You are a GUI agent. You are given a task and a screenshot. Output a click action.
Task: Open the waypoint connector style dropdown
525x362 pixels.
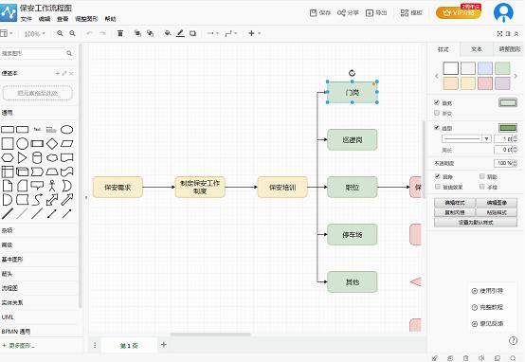(231, 33)
